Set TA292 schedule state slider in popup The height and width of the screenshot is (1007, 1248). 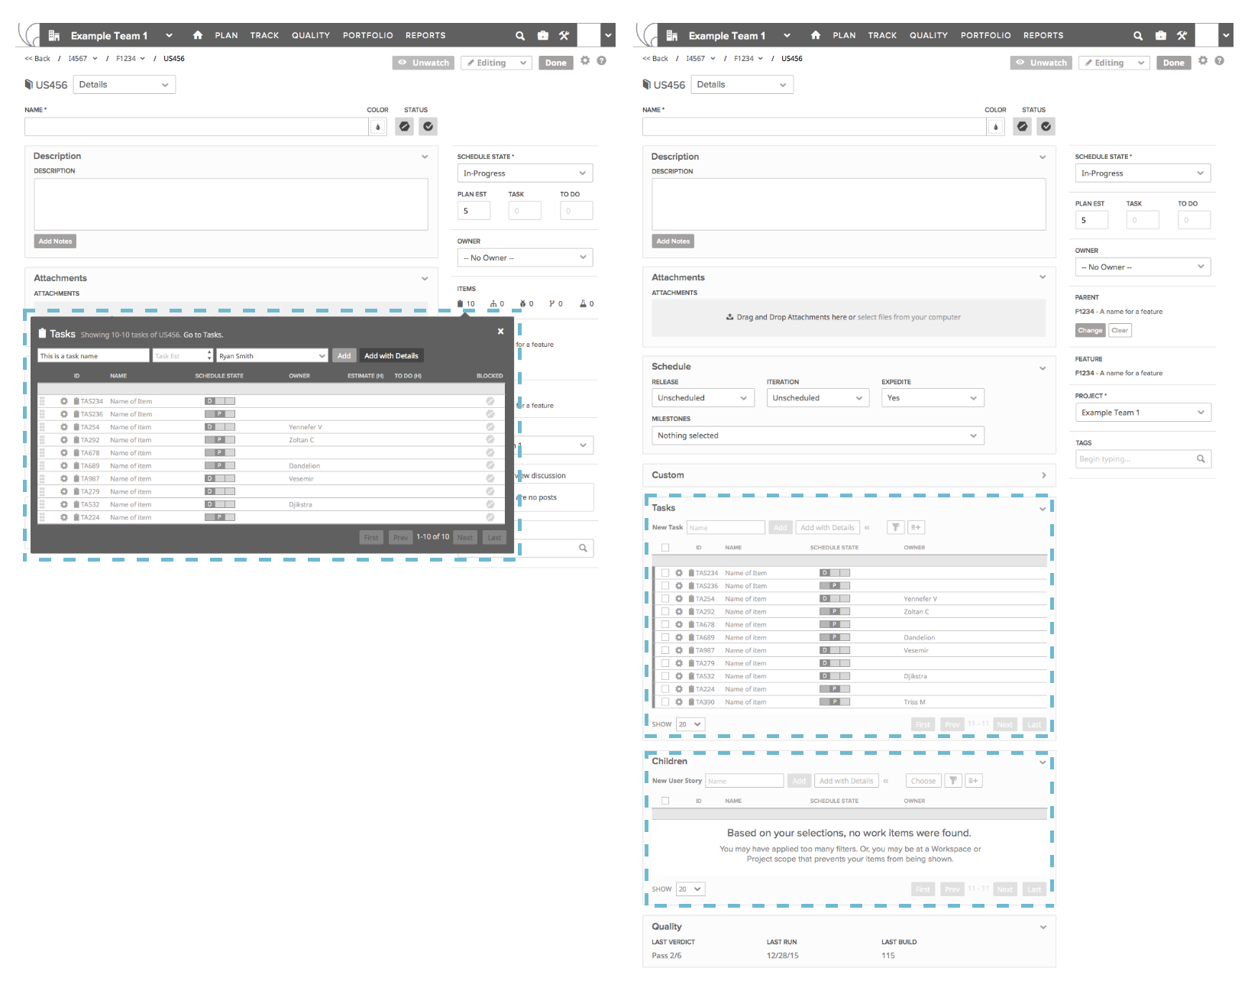point(220,440)
